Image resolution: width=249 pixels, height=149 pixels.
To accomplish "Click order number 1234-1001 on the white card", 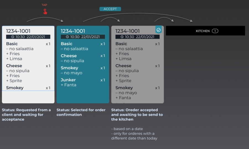I will (18, 31).
